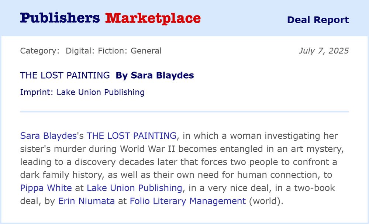Visit the Folio Literary Management link

187,201
